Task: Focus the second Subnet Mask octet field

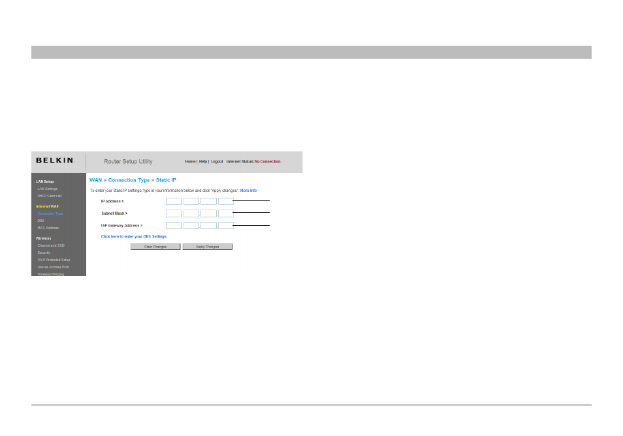Action: click(x=191, y=213)
